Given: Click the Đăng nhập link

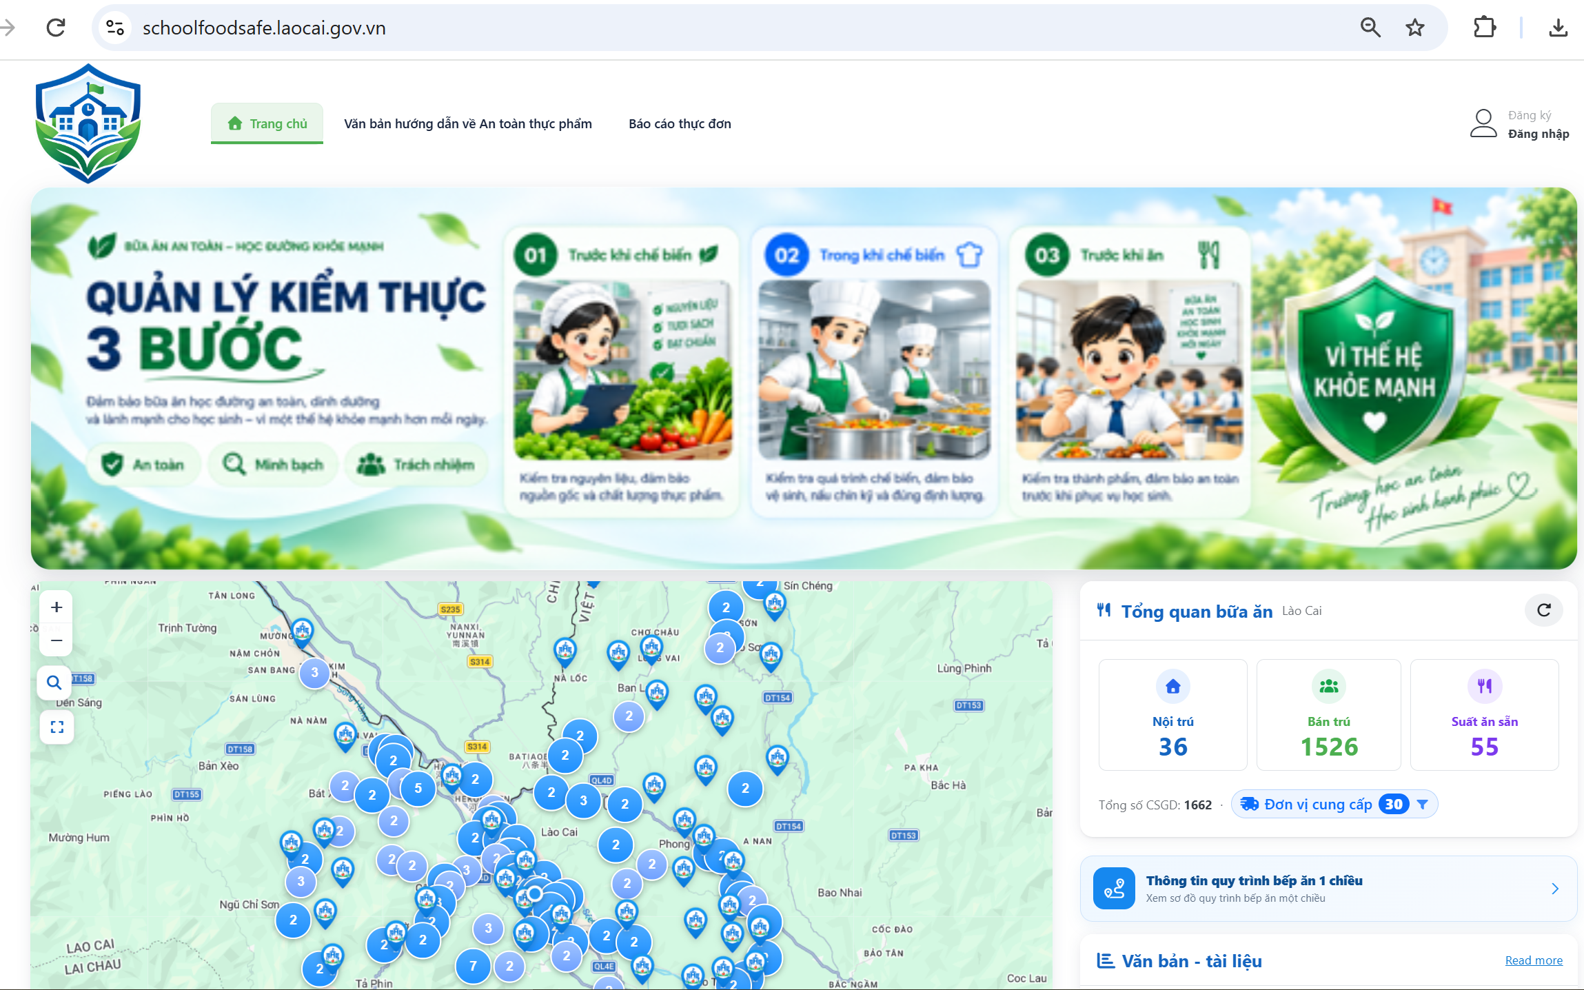Looking at the screenshot, I should [x=1539, y=134].
